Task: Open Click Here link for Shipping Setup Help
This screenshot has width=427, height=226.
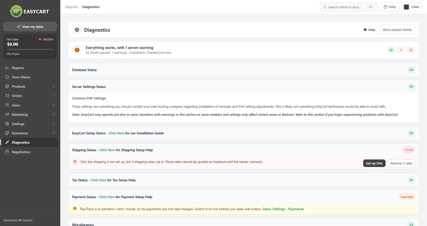Action: click(107, 150)
